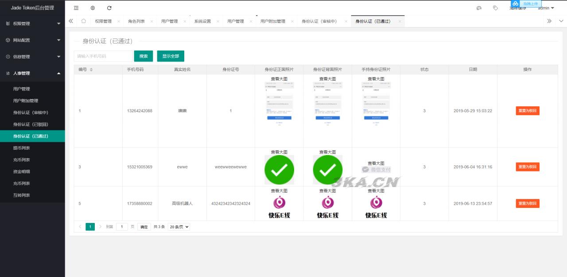The height and width of the screenshot is (277, 567).
Task: Close the 身份认证(审核中) tab
Action: pyautogui.click(x=346, y=21)
